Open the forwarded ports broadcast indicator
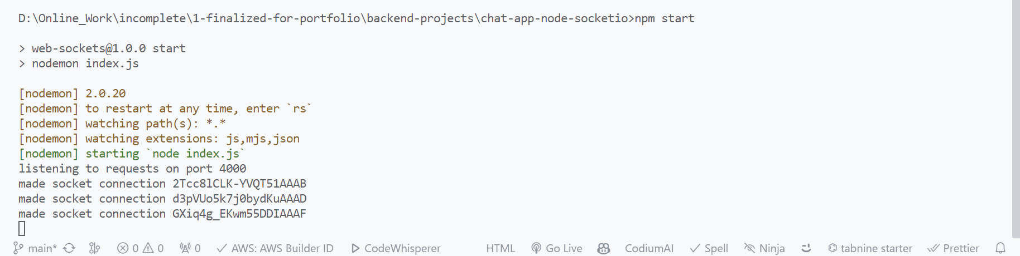 coord(190,248)
